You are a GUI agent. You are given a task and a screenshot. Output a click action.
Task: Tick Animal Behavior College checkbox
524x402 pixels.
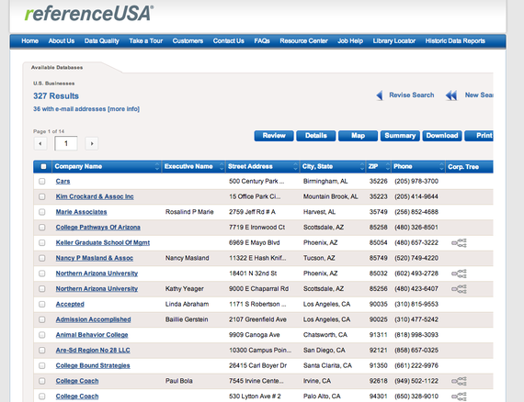(x=41, y=335)
